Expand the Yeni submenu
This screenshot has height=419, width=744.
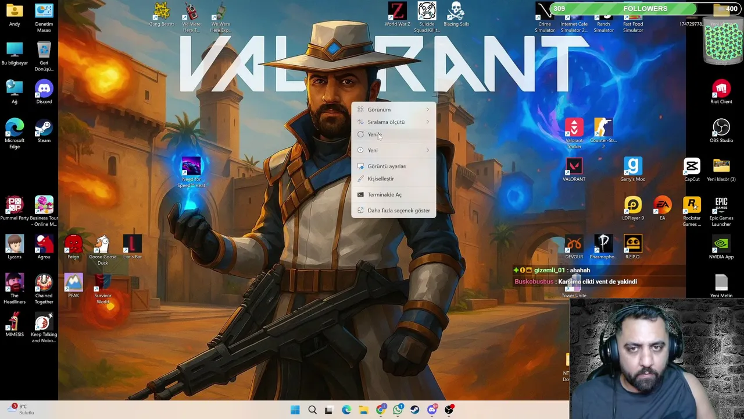(394, 150)
